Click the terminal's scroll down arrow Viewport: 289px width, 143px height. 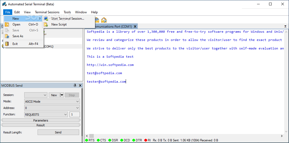(x=286, y=131)
